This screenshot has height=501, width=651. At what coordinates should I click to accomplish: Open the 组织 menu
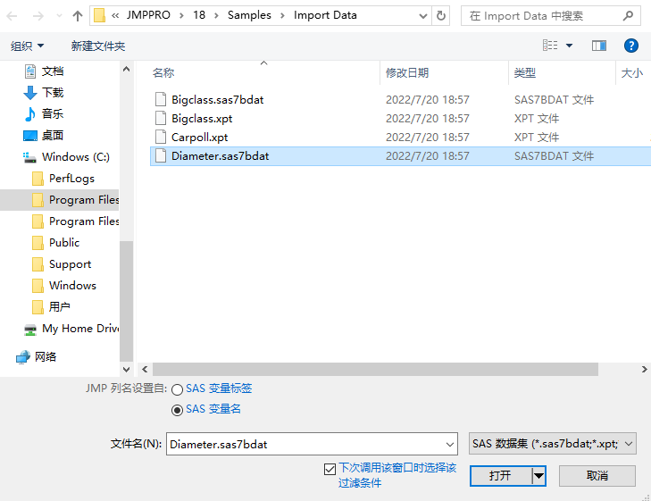pos(27,46)
